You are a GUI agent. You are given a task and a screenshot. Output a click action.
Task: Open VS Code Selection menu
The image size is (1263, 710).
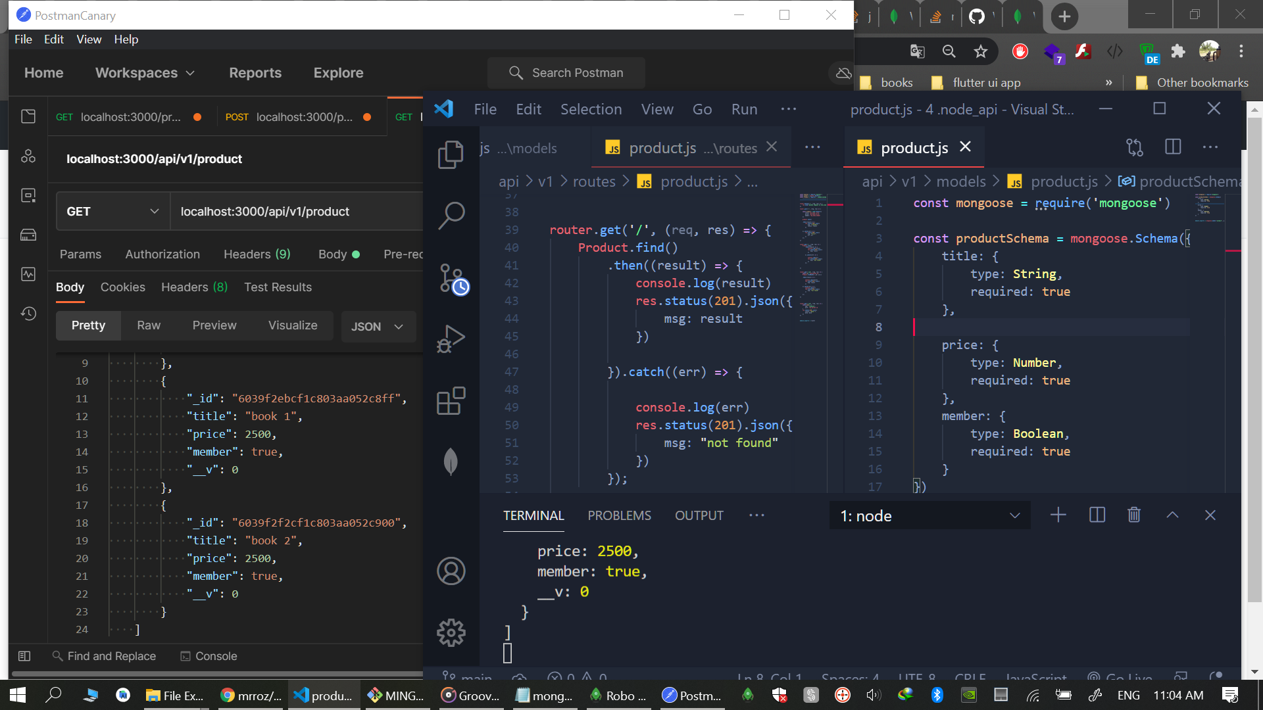click(x=591, y=109)
